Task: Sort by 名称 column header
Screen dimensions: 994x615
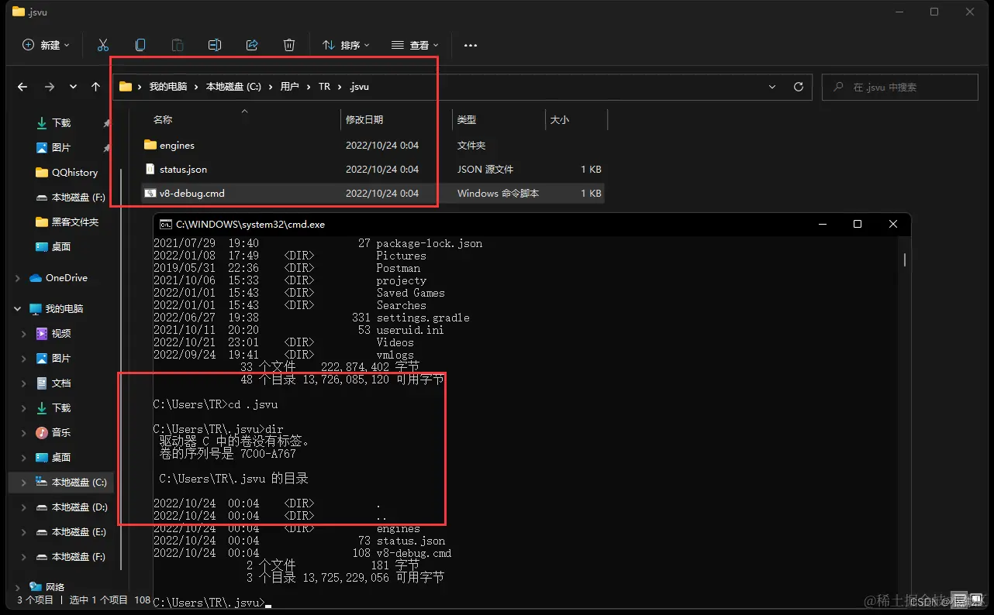Action: point(162,119)
